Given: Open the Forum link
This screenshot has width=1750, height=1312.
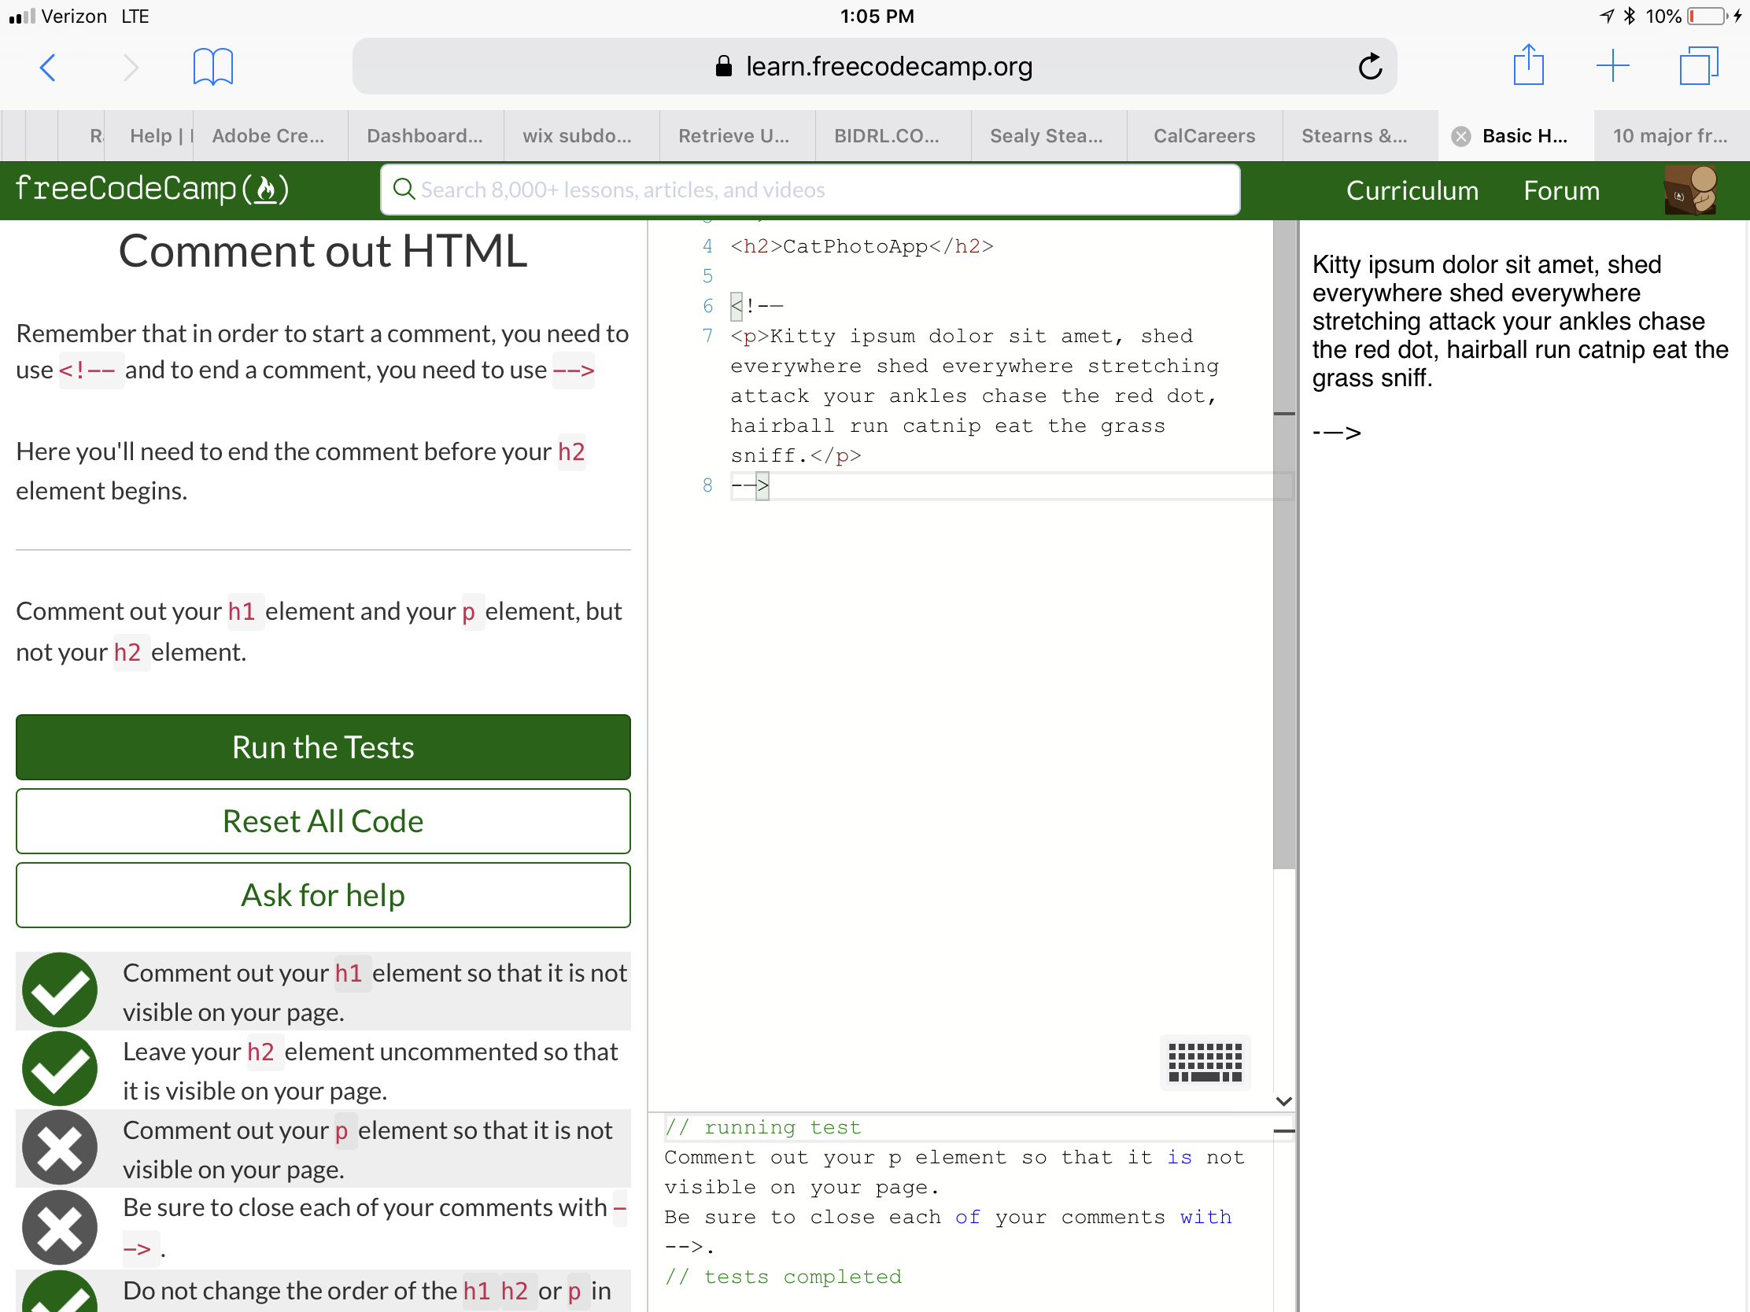Looking at the screenshot, I should 1560,190.
